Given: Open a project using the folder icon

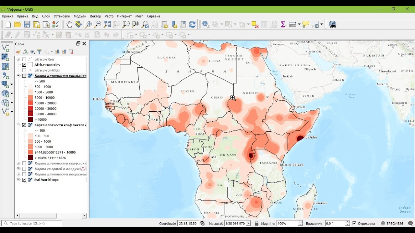Looking at the screenshot, I should [18, 24].
